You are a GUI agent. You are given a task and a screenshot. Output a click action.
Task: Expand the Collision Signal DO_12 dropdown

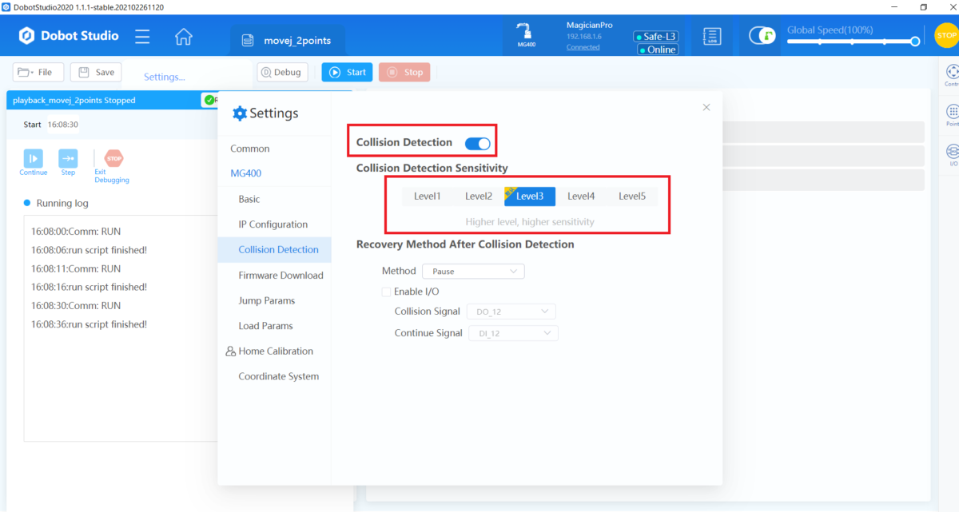click(x=511, y=312)
